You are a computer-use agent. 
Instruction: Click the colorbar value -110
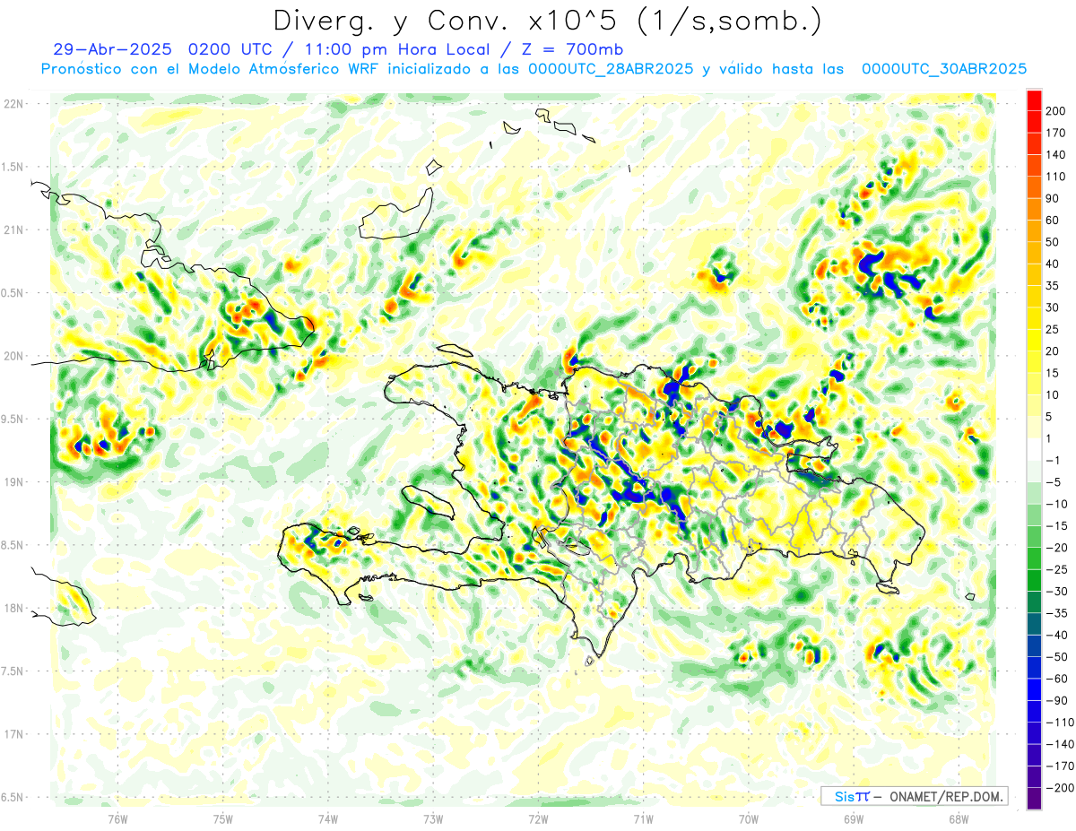[1059, 723]
